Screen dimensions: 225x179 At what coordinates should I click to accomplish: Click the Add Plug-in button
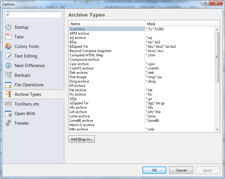(82, 139)
